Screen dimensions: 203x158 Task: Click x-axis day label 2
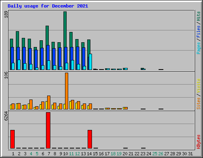click(19, 154)
